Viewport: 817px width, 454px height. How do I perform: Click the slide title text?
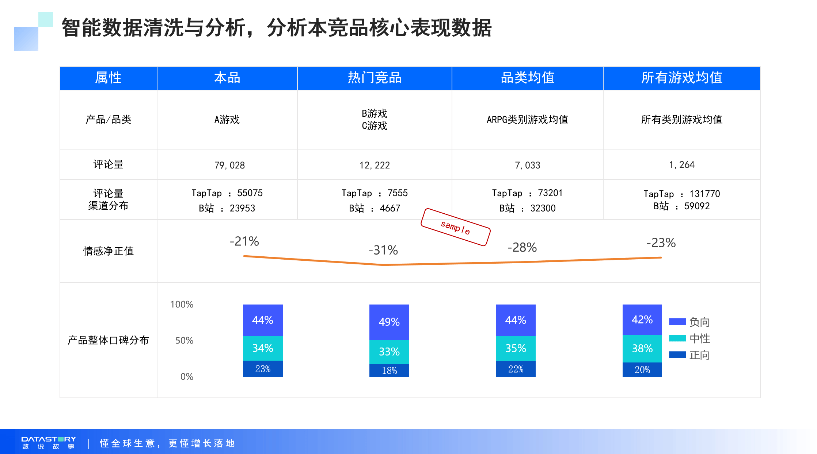[x=276, y=28]
